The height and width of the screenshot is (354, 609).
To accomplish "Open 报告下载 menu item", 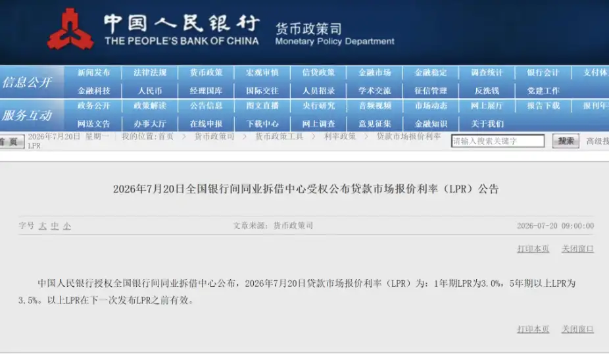I will click(x=543, y=106).
